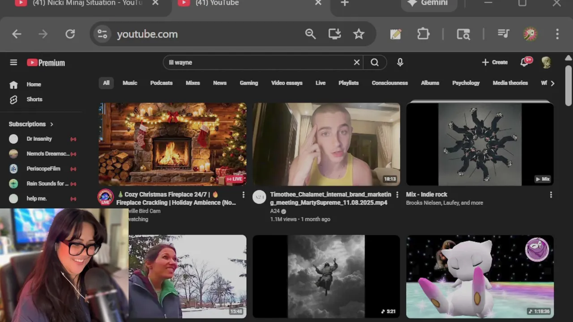Open site information icon beside youtube.com
Viewport: 573px width, 322px height.
(x=102, y=34)
